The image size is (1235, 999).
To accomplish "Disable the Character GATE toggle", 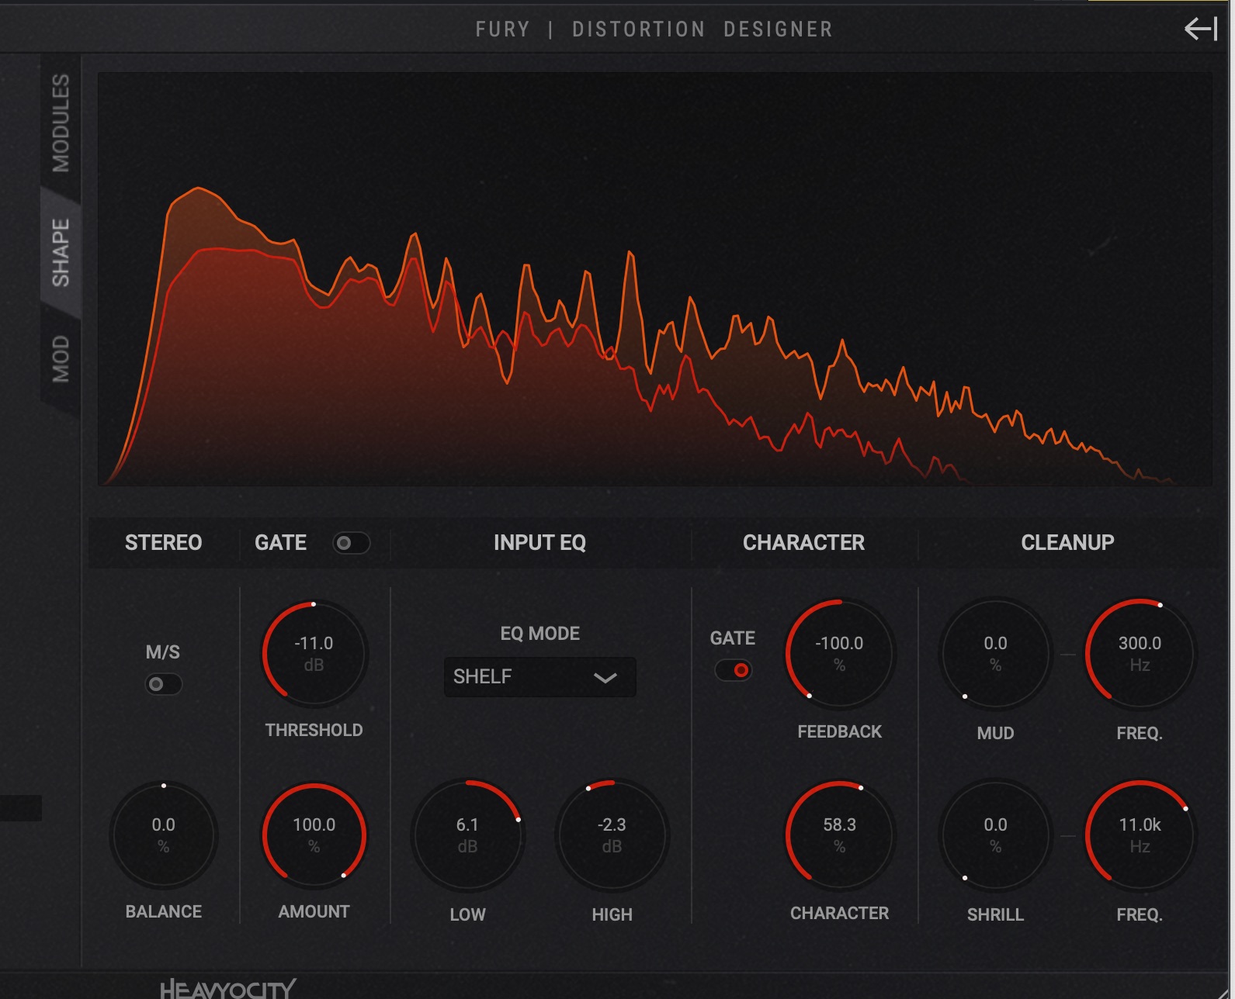I will (733, 670).
